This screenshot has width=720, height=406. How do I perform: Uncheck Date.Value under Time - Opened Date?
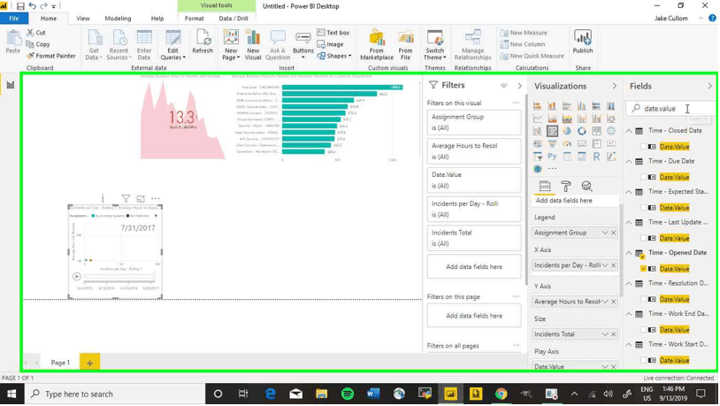[643, 269]
